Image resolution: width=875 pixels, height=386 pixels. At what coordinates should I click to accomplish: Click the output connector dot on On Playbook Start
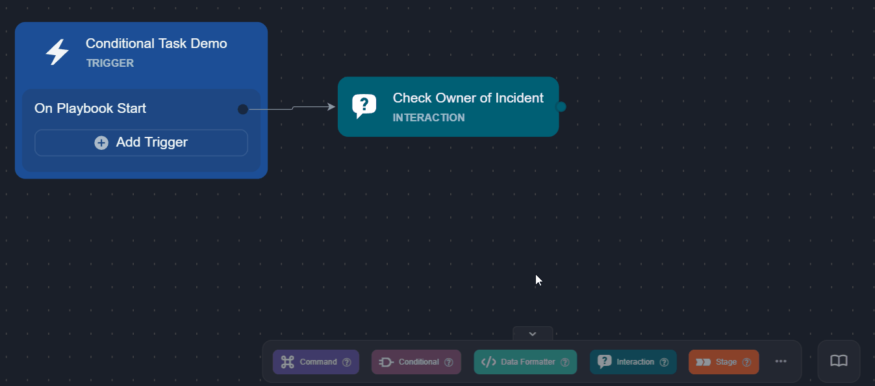242,109
